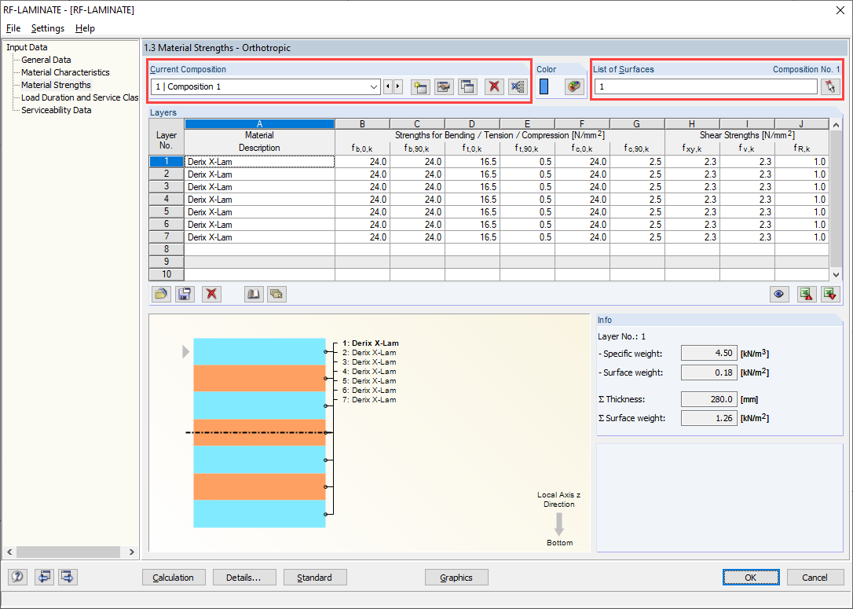
Task: Delete all compositions icon
Action: point(518,86)
